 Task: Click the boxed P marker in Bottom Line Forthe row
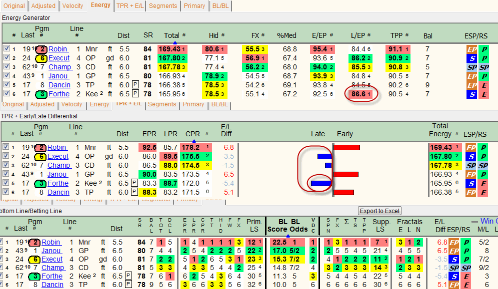coord(128,276)
